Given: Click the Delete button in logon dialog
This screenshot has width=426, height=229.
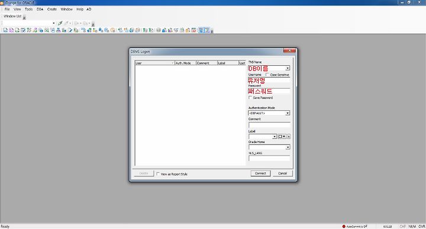Looking at the screenshot, I should coord(144,173).
